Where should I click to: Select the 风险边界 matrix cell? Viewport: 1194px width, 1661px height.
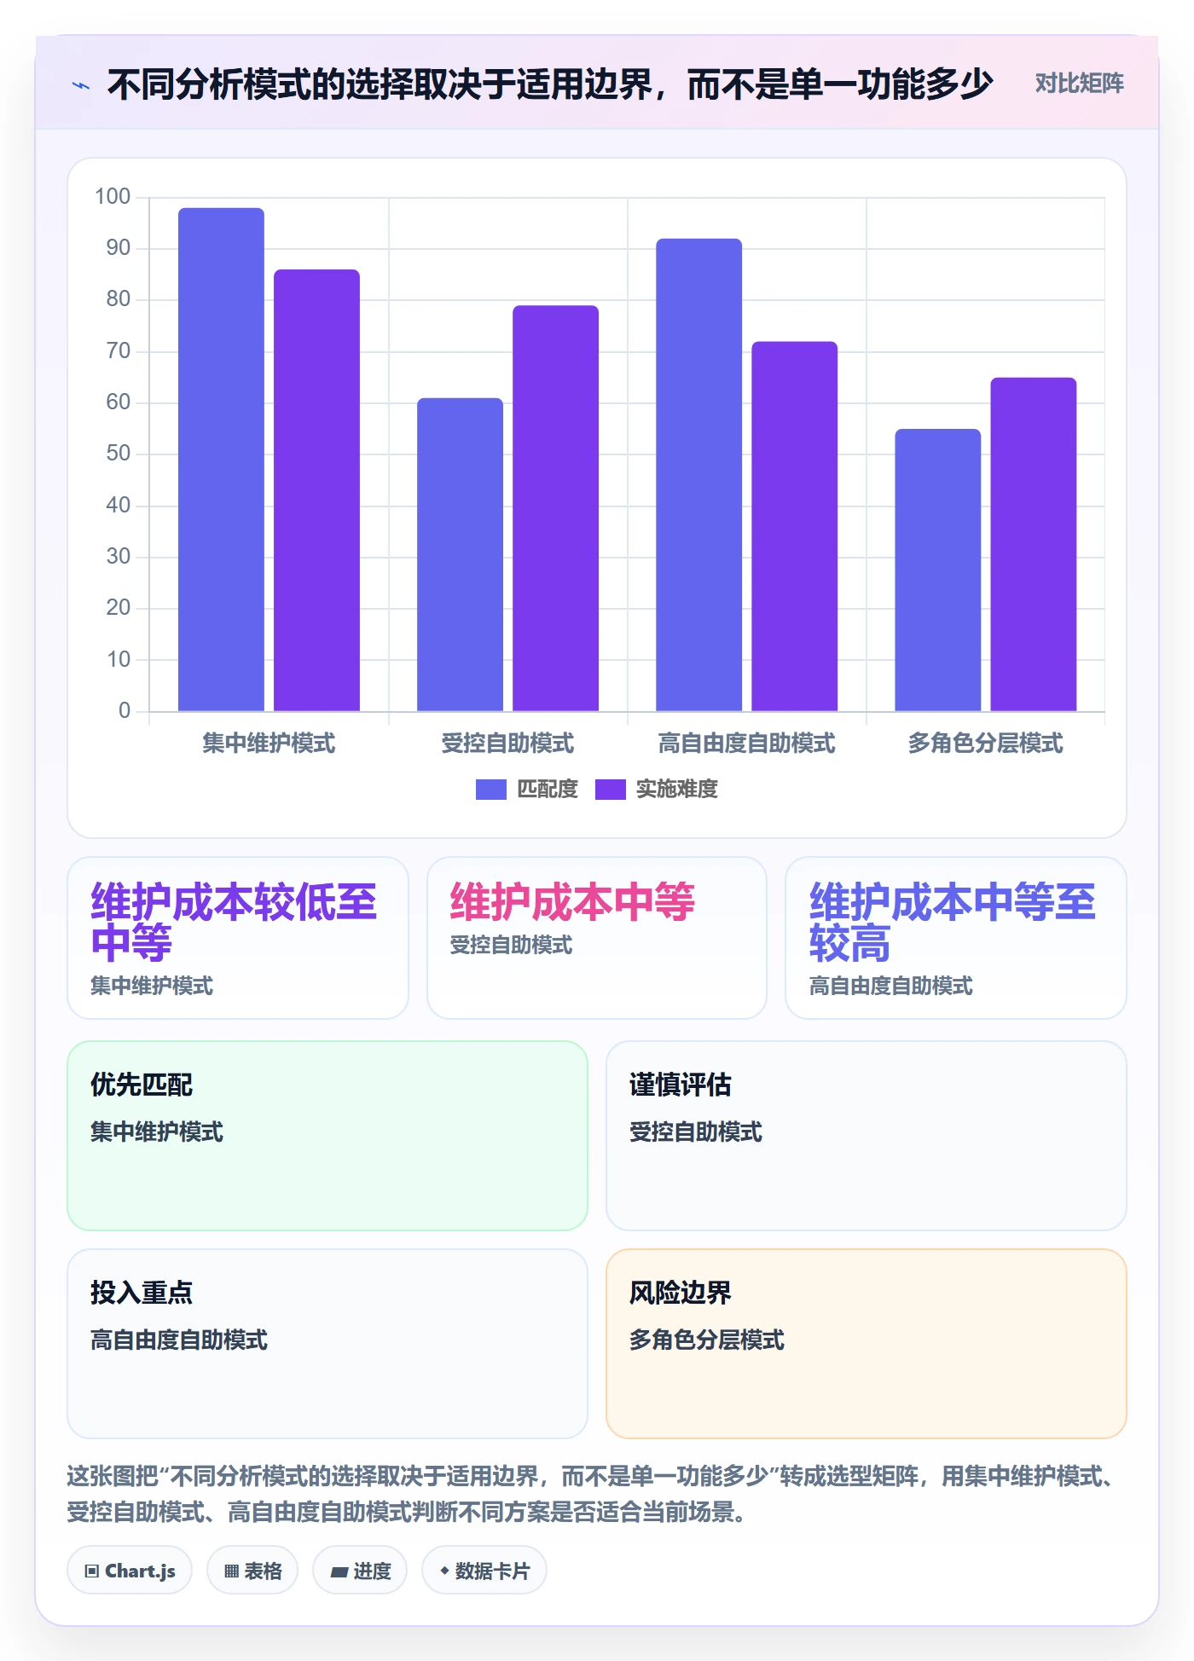867,1344
